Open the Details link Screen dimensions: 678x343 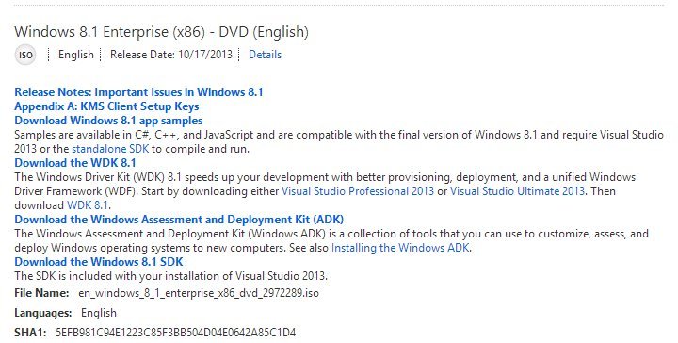(265, 55)
